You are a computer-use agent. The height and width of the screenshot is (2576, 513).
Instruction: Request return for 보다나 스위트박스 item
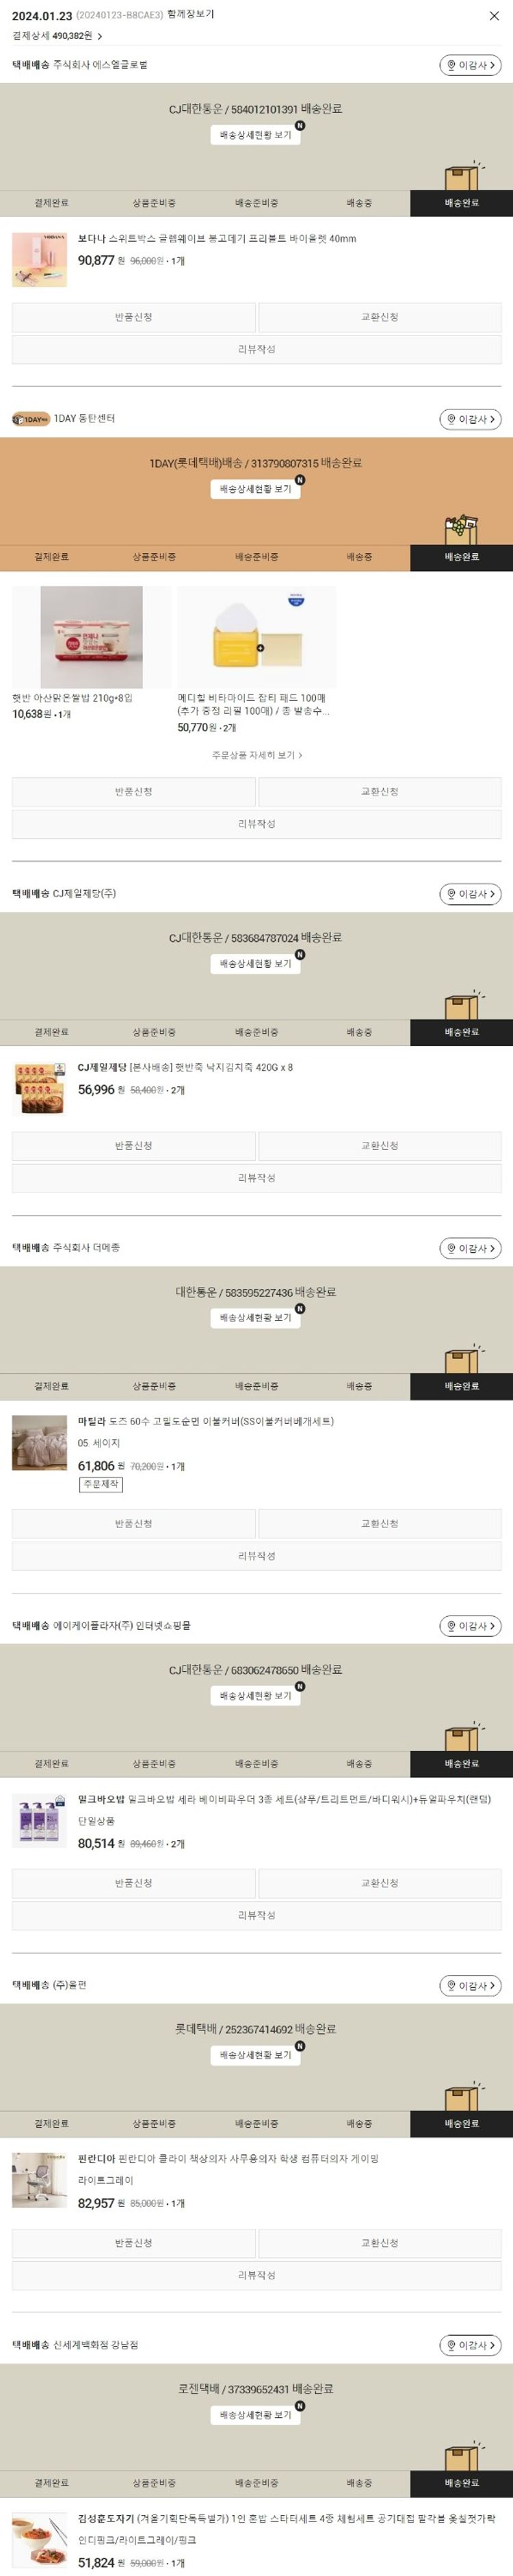134,317
